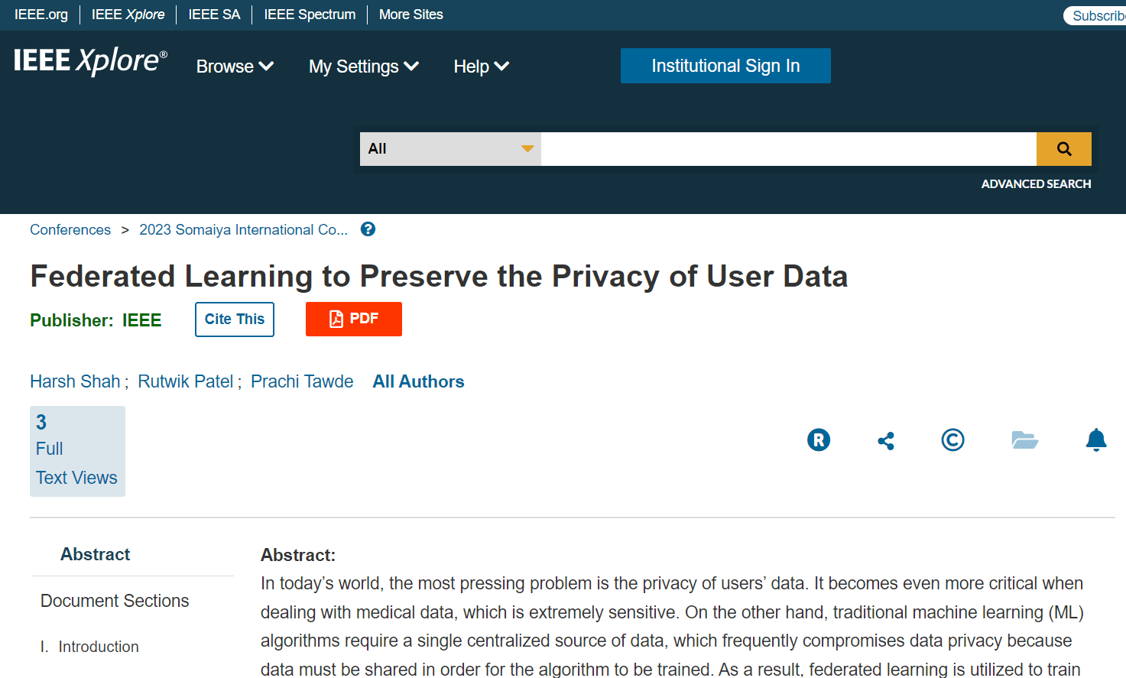The height and width of the screenshot is (678, 1126).
Task: Show All Authors of the paper
Action: [418, 381]
